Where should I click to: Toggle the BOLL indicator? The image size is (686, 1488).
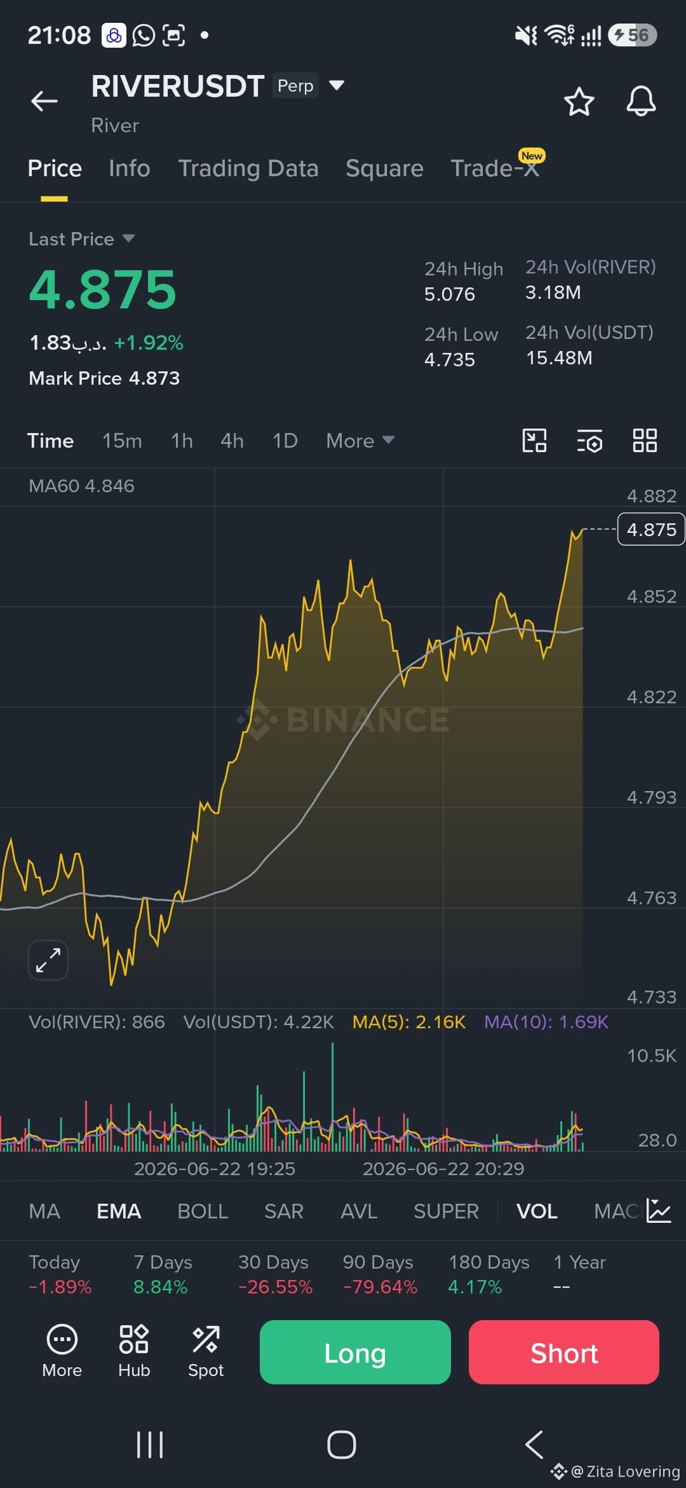point(203,1211)
